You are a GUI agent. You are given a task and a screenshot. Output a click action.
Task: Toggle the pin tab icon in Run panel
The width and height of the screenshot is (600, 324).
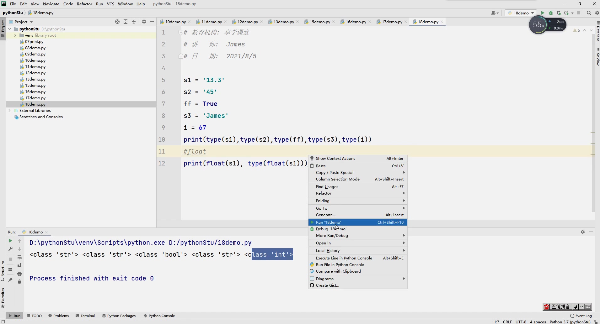pos(10,280)
